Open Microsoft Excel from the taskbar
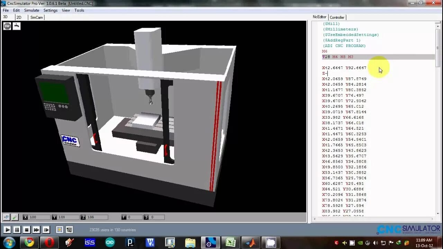The width and height of the screenshot is (443, 249). (x=230, y=242)
